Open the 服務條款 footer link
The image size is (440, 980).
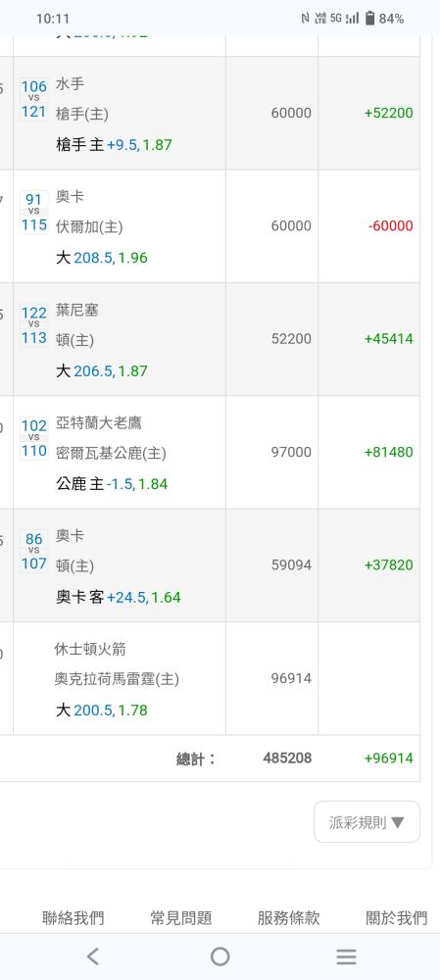click(x=289, y=917)
